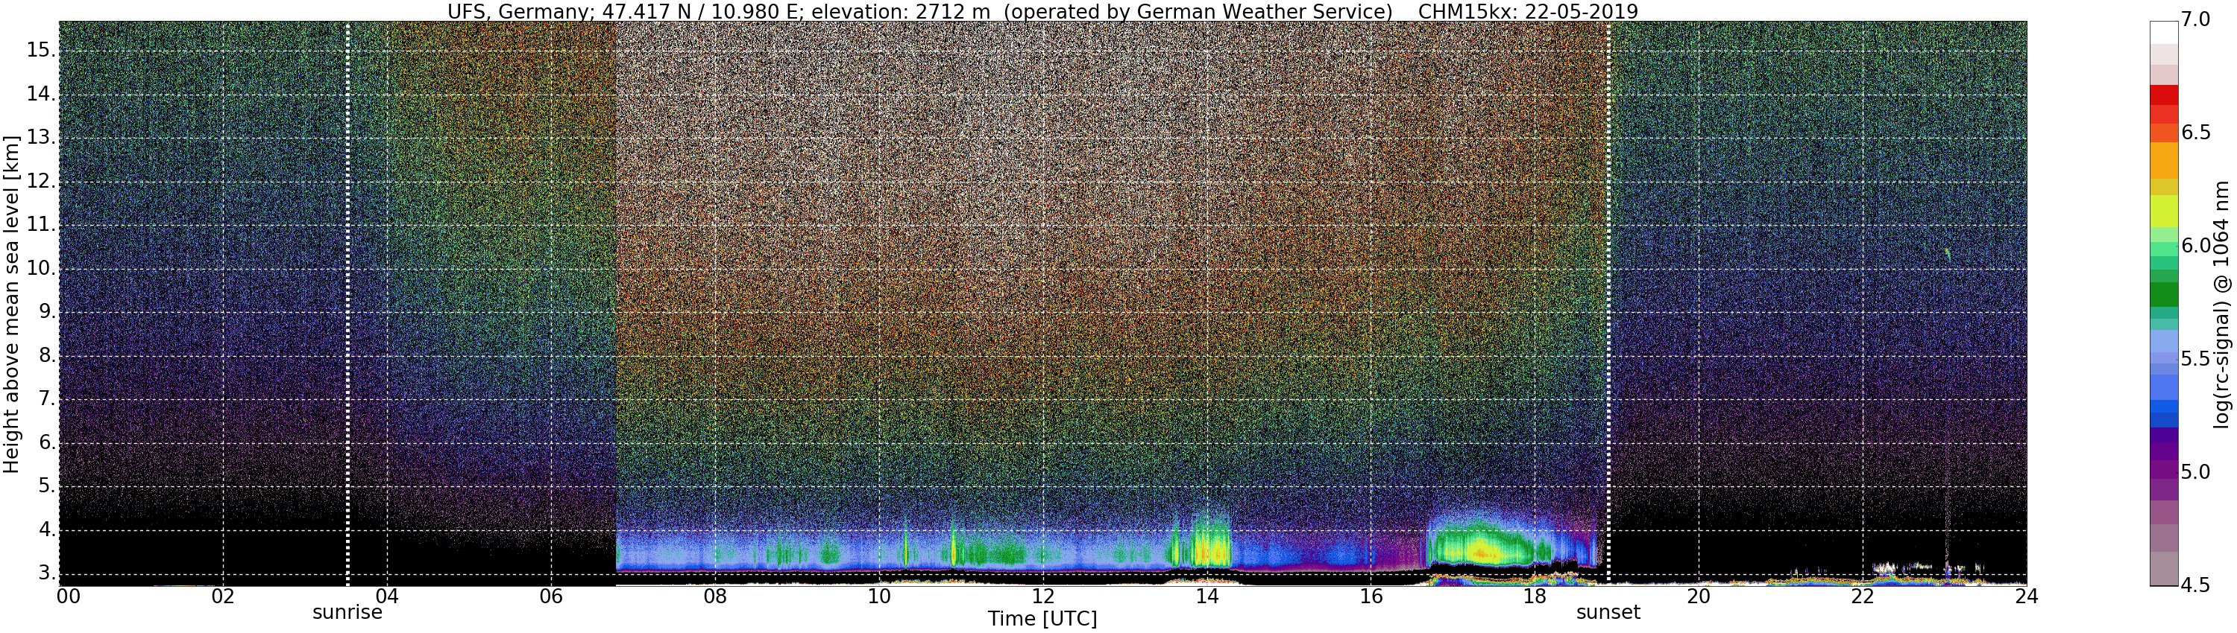2237x633 pixels.
Task: Click the 'sunrise' label below the time axis
Action: point(347,612)
